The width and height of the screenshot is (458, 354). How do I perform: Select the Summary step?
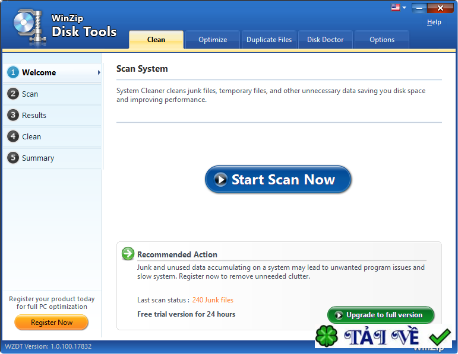52,158
